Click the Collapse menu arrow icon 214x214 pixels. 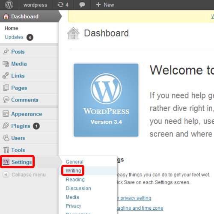pos(6,175)
